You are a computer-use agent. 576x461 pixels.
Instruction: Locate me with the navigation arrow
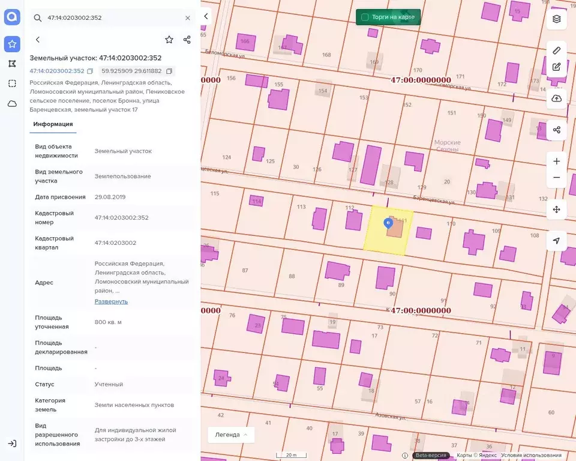[557, 241]
